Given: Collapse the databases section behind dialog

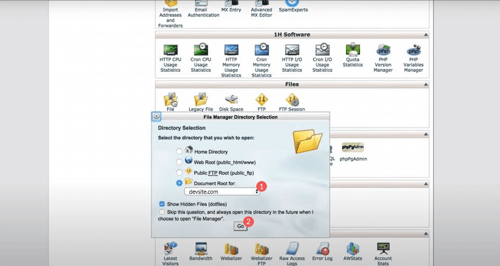Looking at the screenshot, I should pos(426,134).
